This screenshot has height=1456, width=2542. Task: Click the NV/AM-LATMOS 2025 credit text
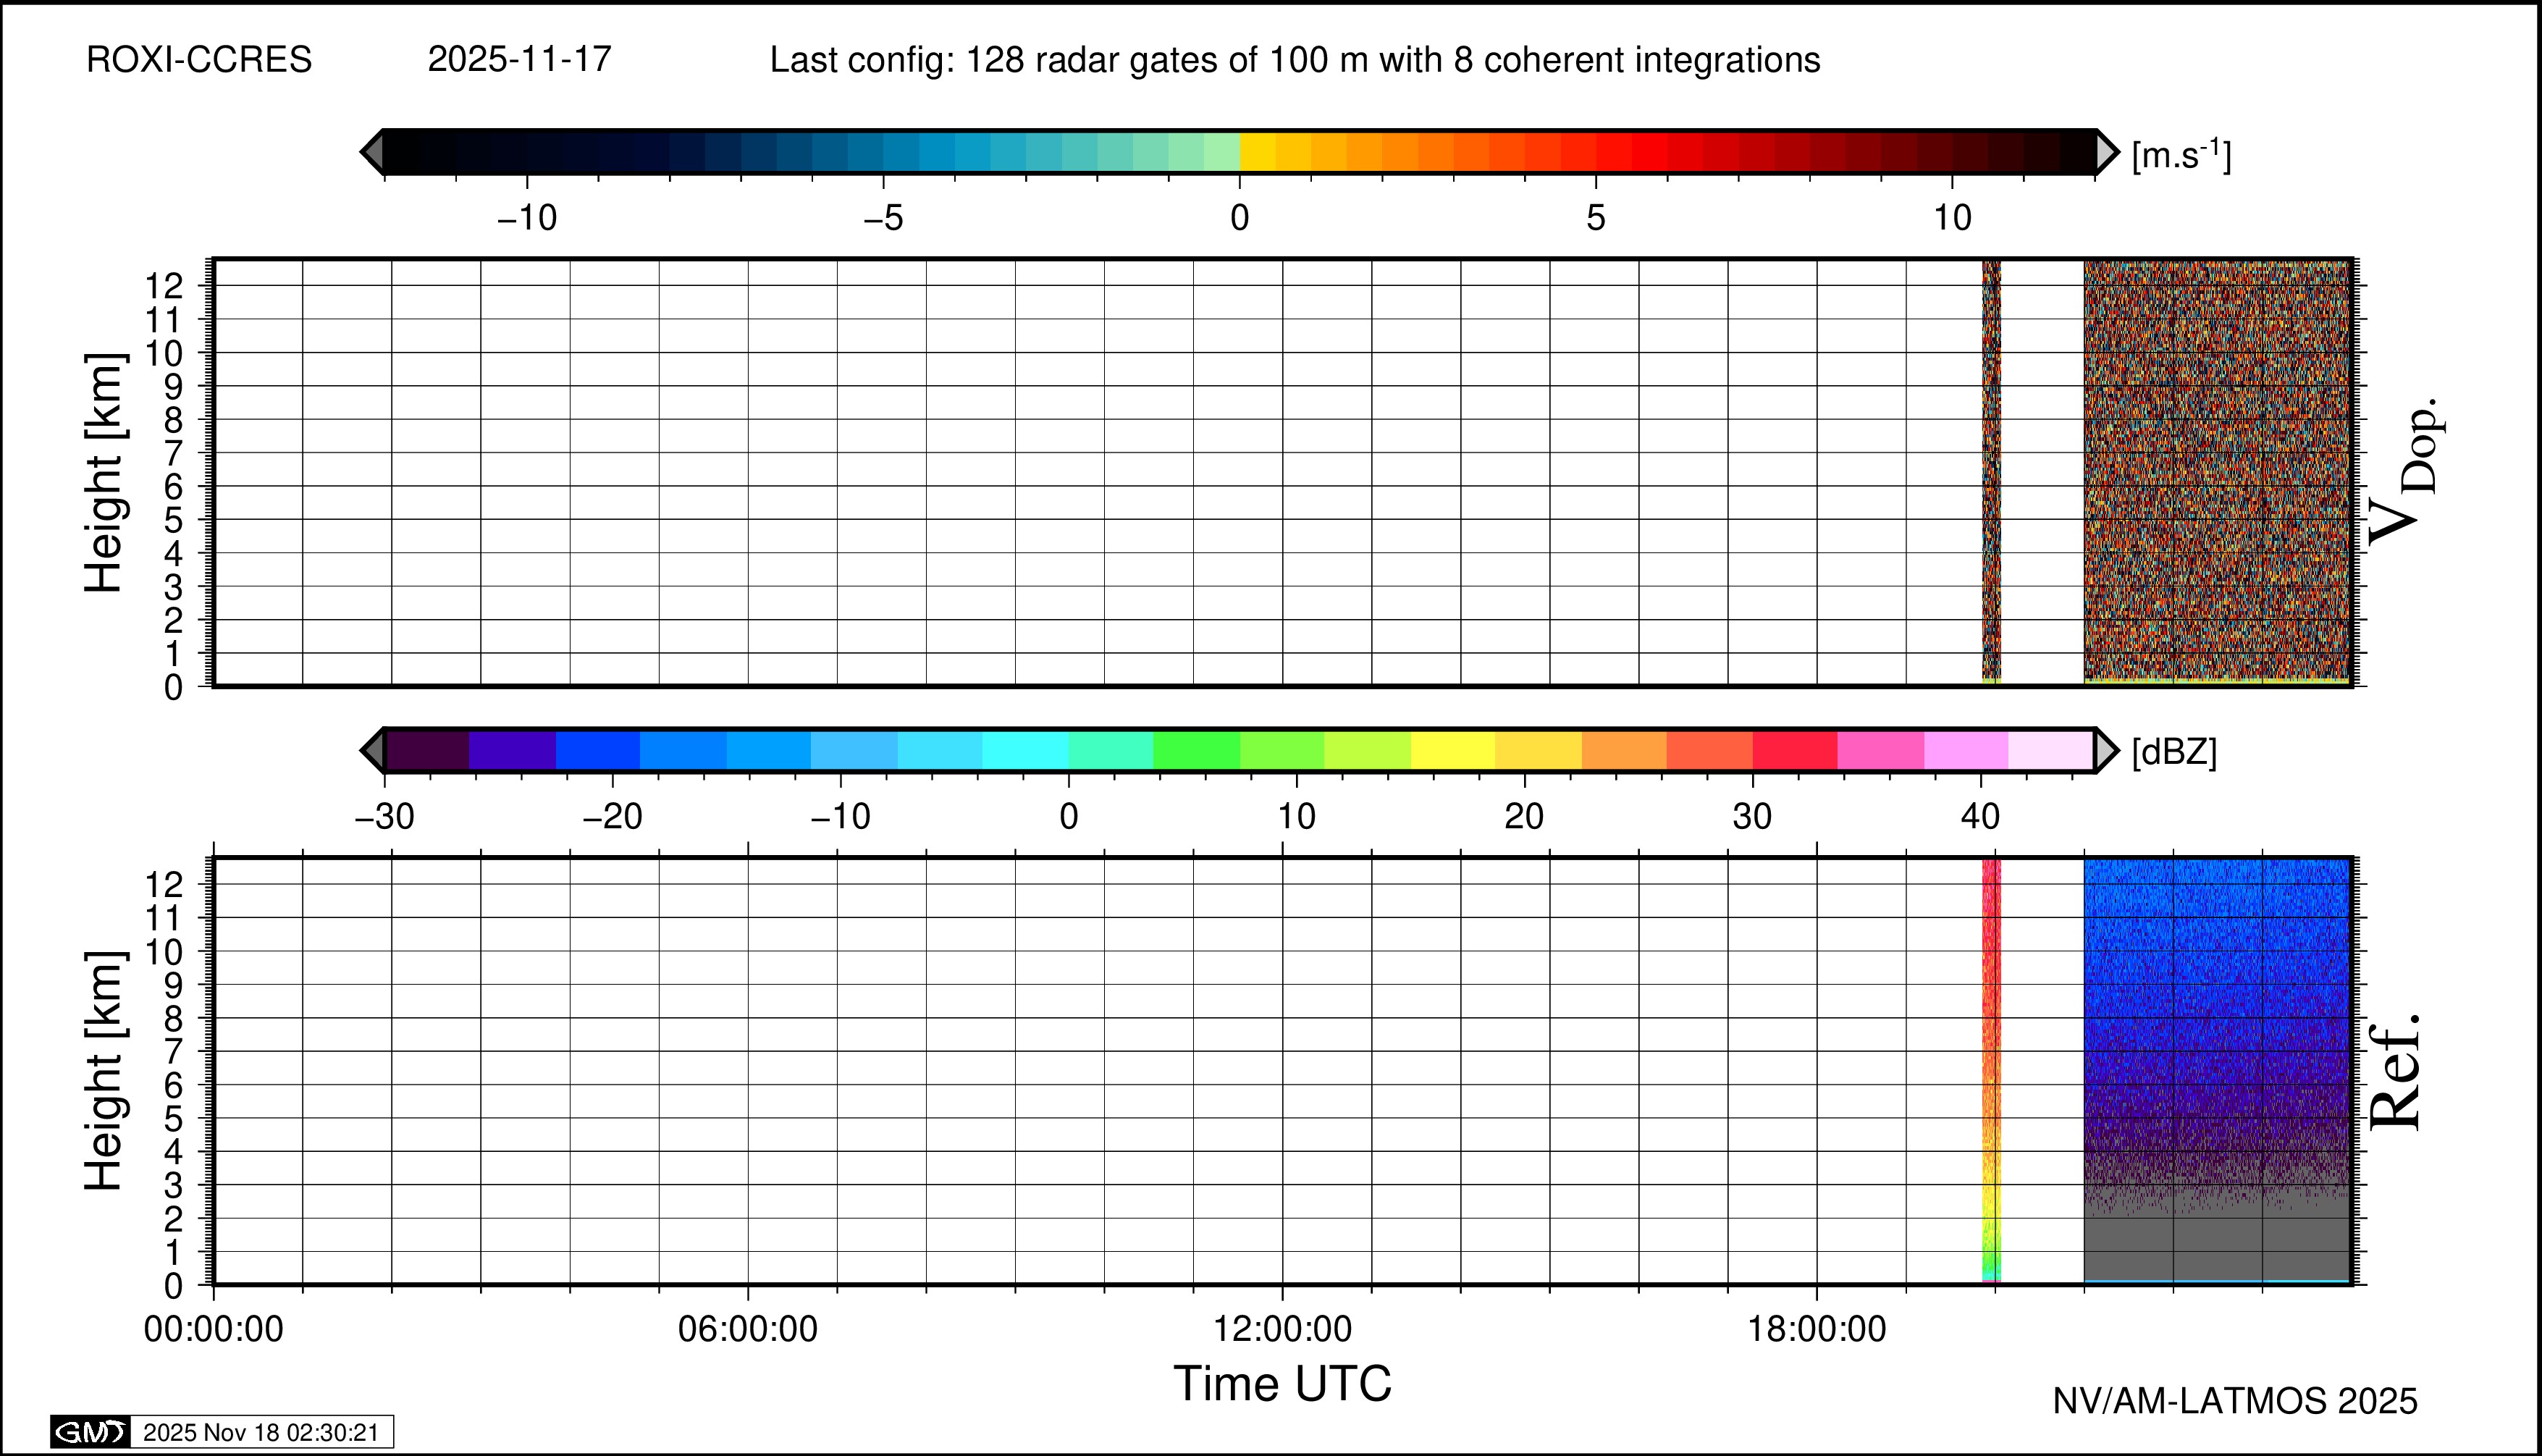tap(2234, 1401)
